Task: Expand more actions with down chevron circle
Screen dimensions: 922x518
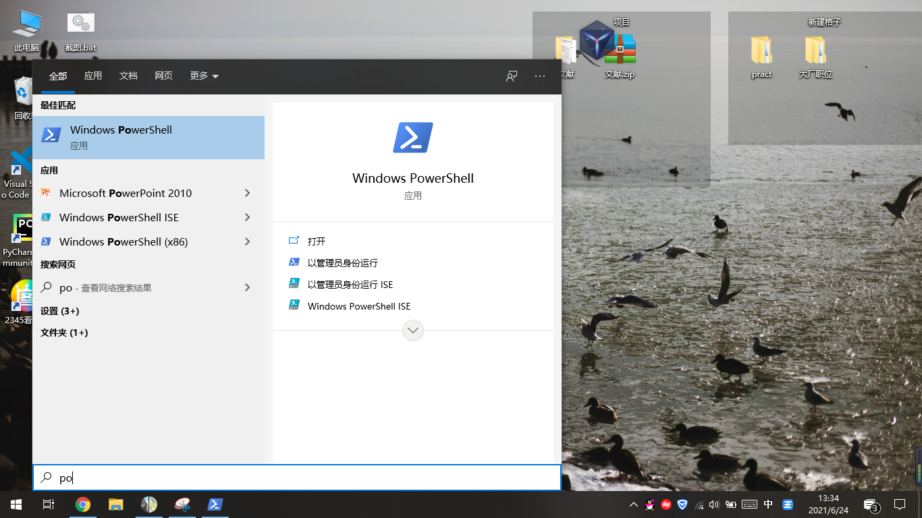Action: point(413,330)
